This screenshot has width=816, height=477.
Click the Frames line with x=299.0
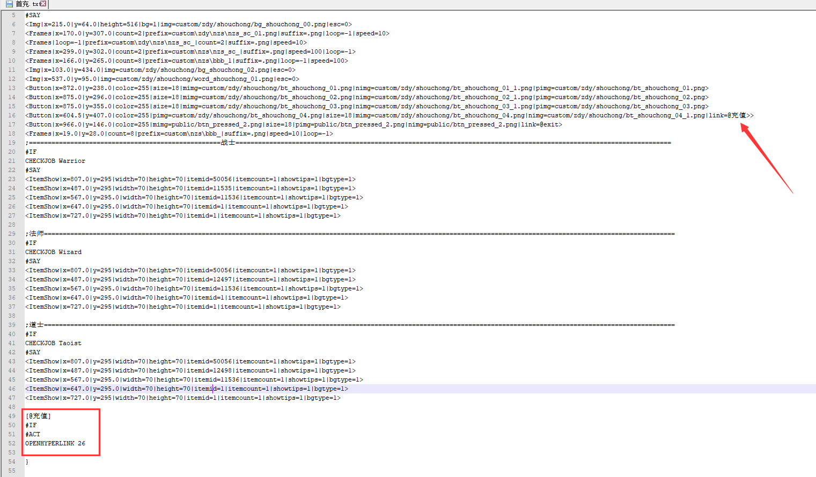click(190, 51)
